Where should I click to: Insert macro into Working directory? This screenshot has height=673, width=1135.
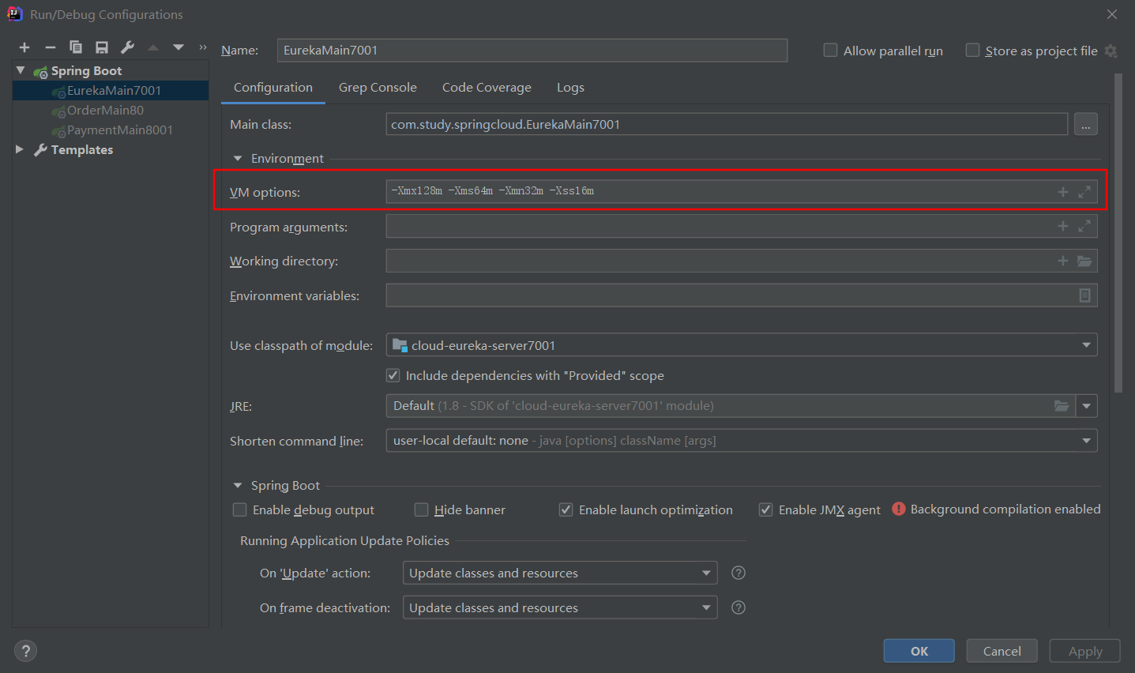point(1063,261)
